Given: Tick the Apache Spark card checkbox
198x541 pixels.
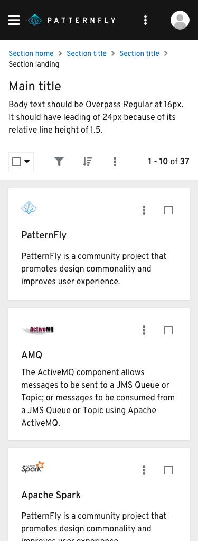Looking at the screenshot, I should coord(168,470).
